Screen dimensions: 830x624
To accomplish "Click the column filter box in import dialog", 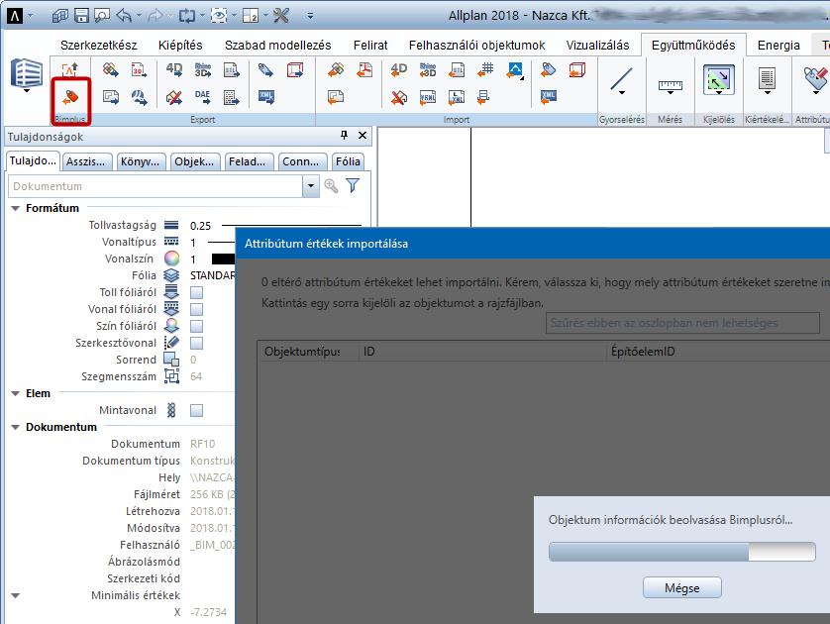I will tap(682, 323).
